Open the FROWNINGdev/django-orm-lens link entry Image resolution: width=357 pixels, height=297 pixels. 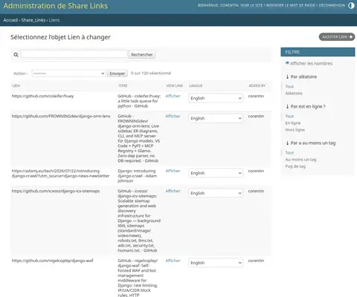point(61,116)
